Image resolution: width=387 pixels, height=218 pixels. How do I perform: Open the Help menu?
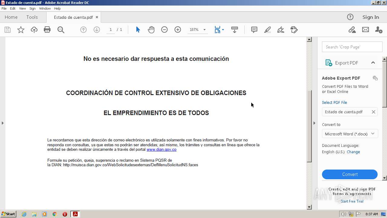point(57,8)
